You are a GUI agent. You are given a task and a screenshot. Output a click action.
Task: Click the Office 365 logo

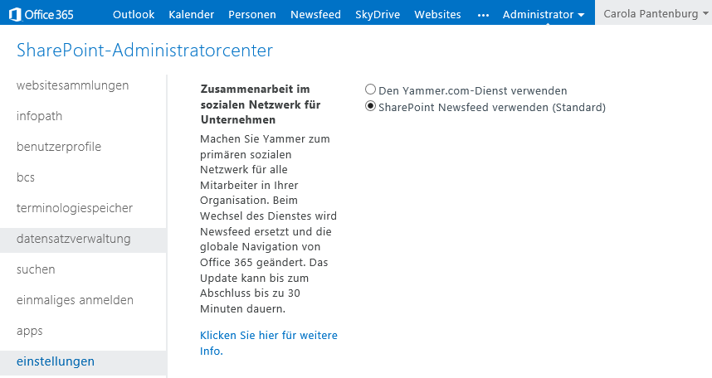pos(41,15)
